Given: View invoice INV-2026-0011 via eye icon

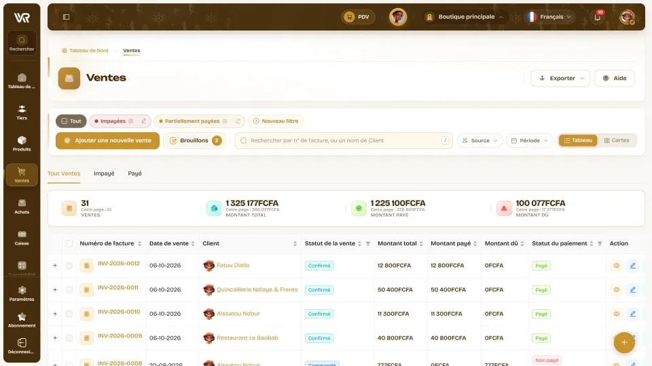Looking at the screenshot, I should 616,289.
